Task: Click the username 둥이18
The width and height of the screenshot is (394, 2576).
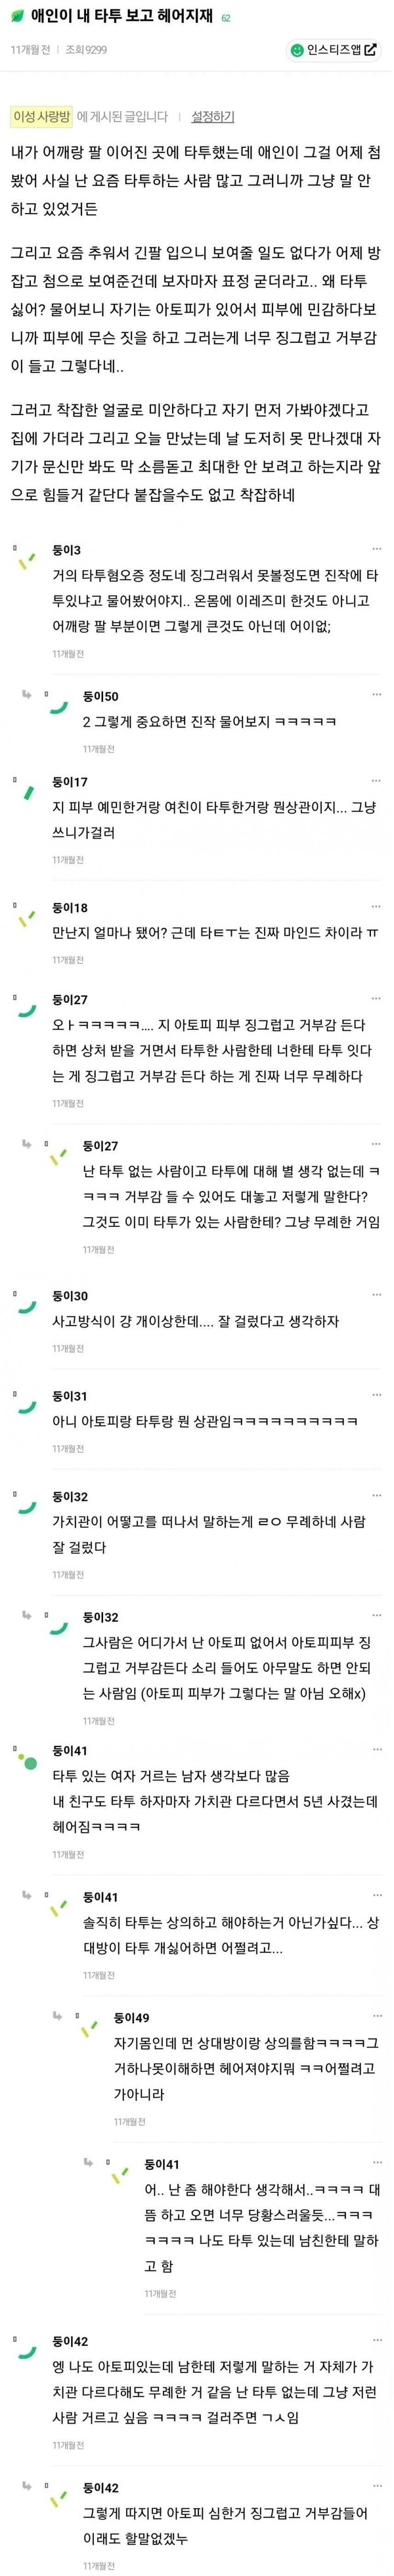Action: click(70, 907)
